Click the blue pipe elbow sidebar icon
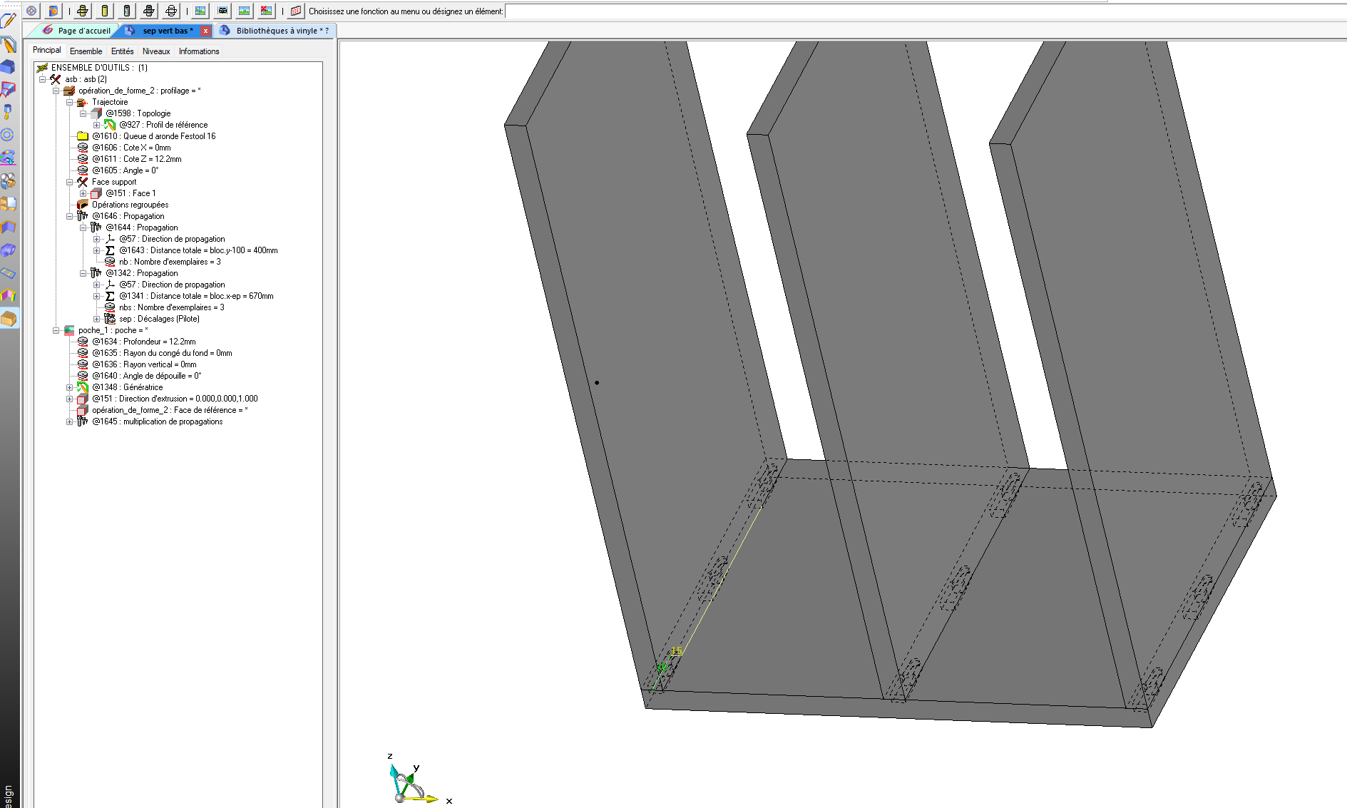The image size is (1347, 808). pos(8,250)
